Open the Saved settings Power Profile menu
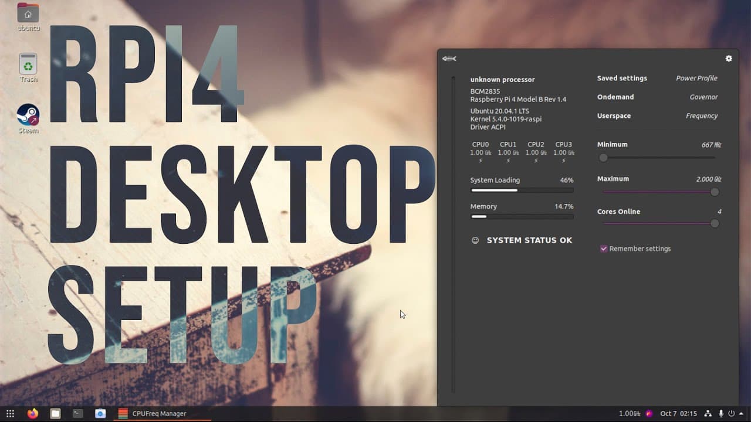This screenshot has width=751, height=422. [657, 79]
